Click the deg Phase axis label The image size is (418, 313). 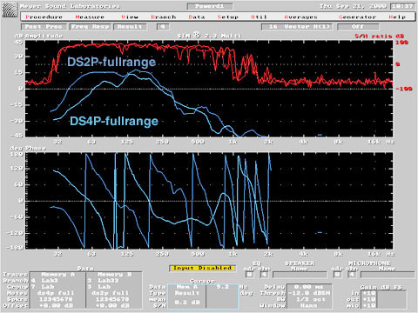28,148
